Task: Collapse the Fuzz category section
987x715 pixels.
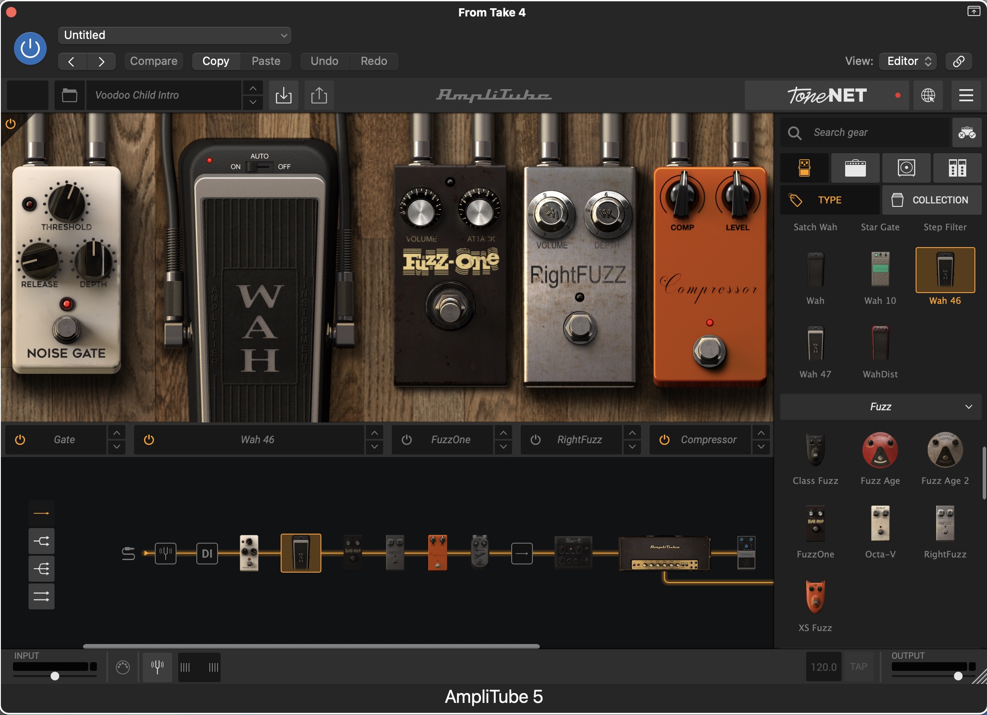Action: pos(968,407)
